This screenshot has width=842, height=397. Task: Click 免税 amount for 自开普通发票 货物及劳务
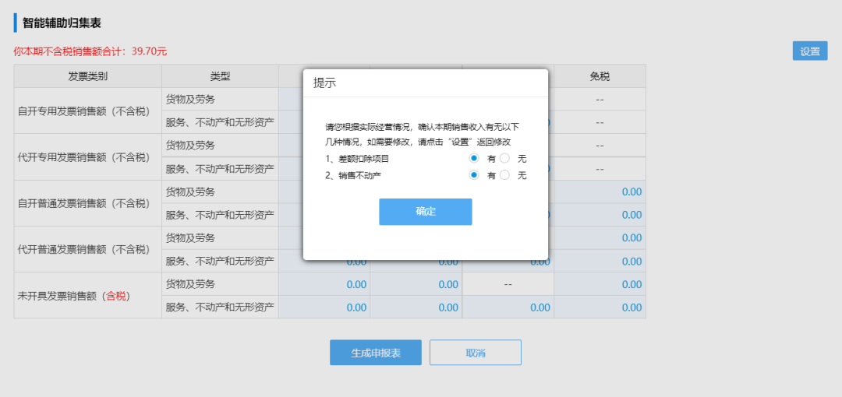click(x=600, y=191)
